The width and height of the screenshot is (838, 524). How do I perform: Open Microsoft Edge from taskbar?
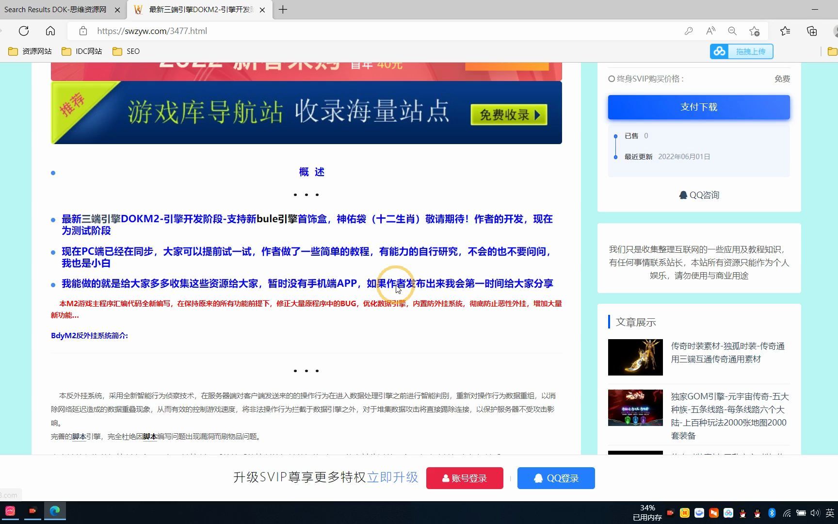click(x=55, y=511)
